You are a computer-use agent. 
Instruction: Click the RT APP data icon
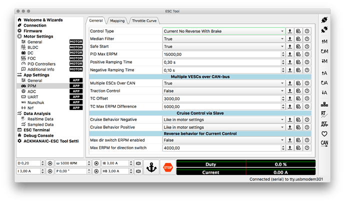point(324,124)
